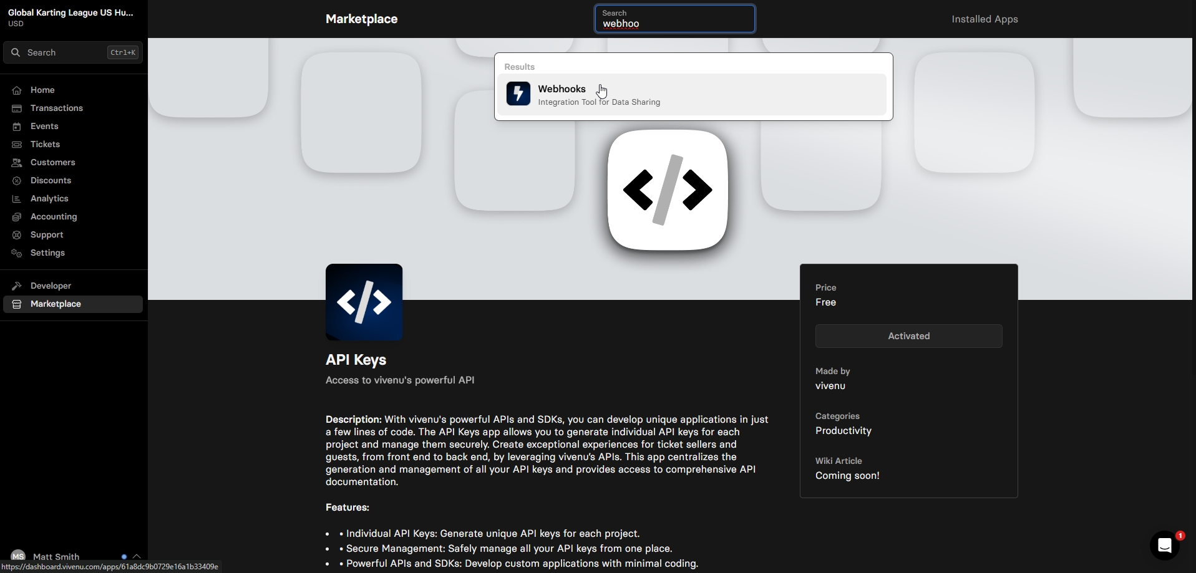The image size is (1196, 573).
Task: Click the 'Productivity' category value
Action: click(844, 431)
